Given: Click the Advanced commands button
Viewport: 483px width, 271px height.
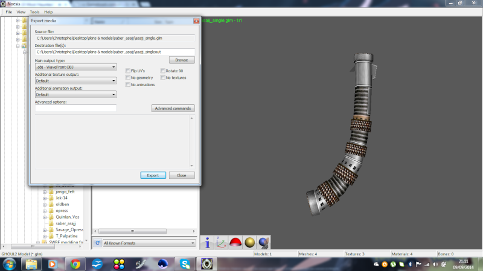Looking at the screenshot, I should 173,108.
